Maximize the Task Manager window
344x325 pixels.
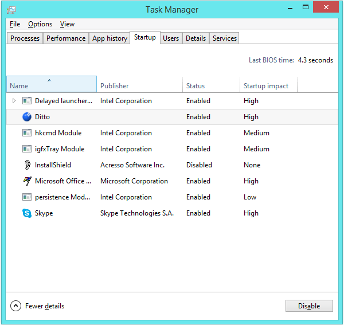click(306, 7)
